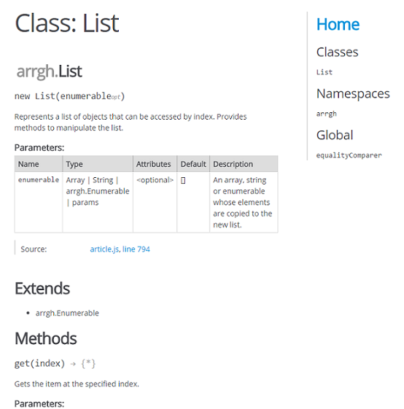
Task: Open the List class link
Action: (325, 72)
